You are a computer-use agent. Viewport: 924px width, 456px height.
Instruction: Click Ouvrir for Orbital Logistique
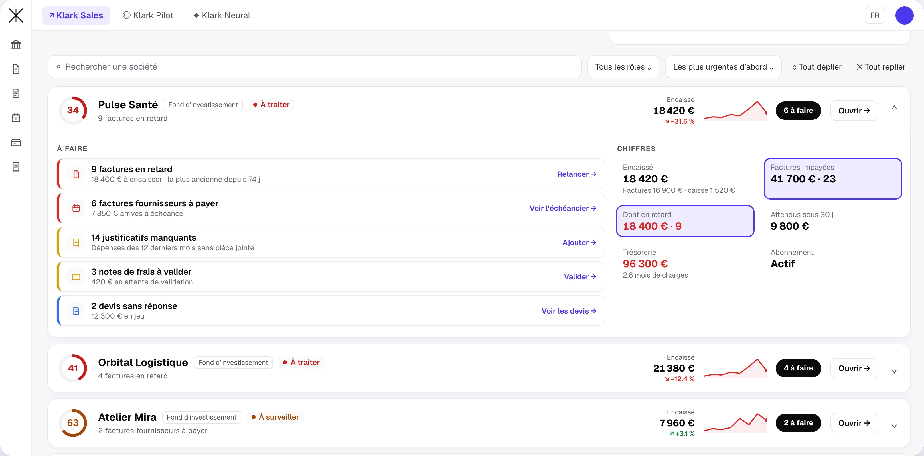pyautogui.click(x=854, y=368)
